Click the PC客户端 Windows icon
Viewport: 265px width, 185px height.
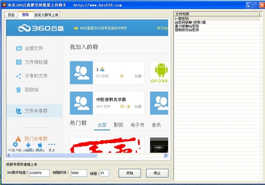coord(15,145)
